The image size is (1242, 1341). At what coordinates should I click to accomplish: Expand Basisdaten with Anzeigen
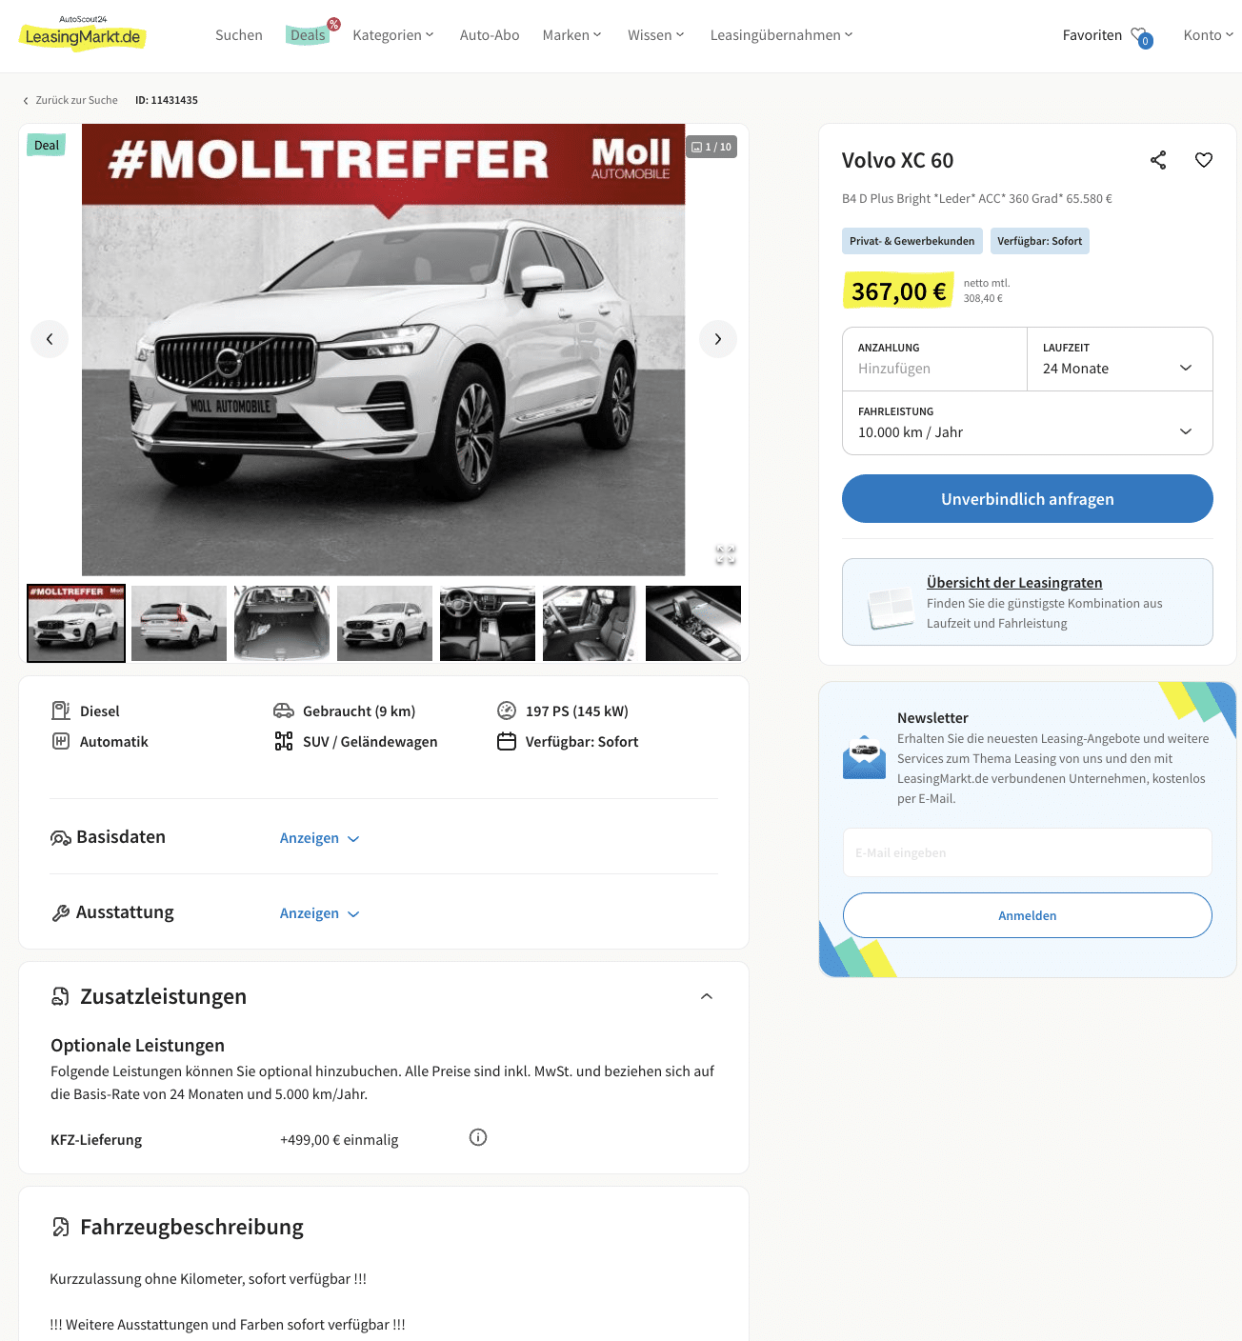(x=319, y=838)
